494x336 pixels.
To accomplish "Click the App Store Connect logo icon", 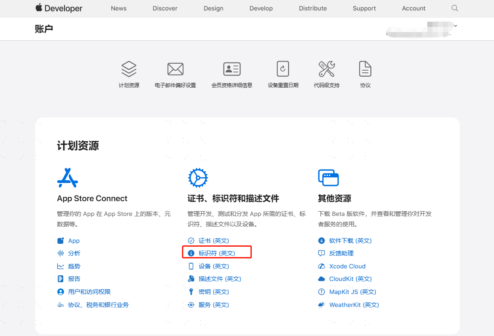I will tap(68, 178).
